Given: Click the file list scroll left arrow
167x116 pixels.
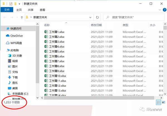Looking at the screenshot, I should pyautogui.click(x=42, y=98).
